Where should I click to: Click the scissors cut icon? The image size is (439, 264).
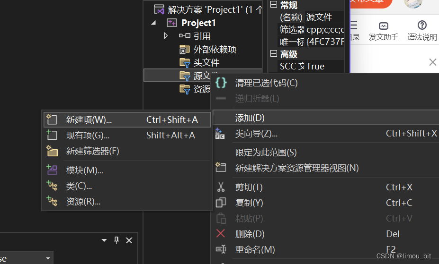coord(221,187)
